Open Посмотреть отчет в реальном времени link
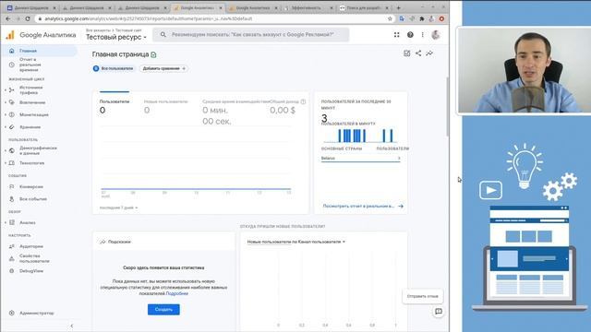The image size is (591, 332). 363,207
